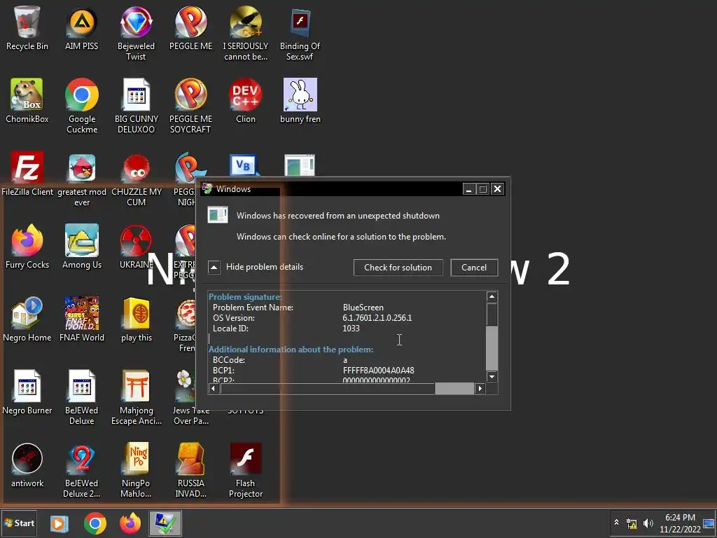Image resolution: width=717 pixels, height=538 pixels.
Task: Launch the Bejeweled Twist shortcut
Action: (x=136, y=34)
